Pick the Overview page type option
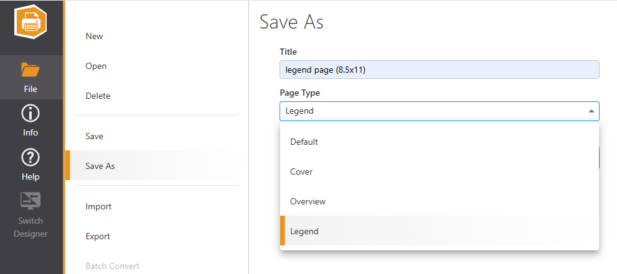617x274 pixels. coord(439,201)
